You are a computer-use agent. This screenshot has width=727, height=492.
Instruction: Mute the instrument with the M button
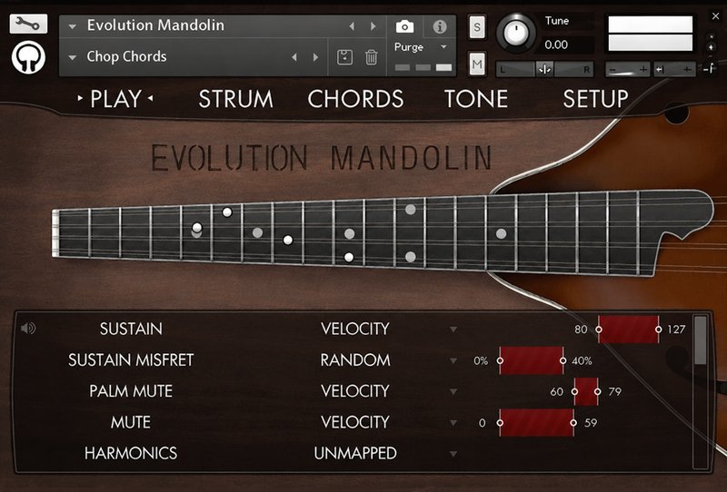477,64
